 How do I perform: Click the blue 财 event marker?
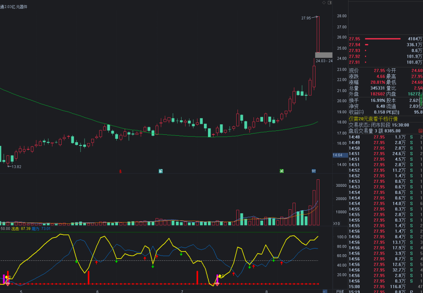(313, 171)
